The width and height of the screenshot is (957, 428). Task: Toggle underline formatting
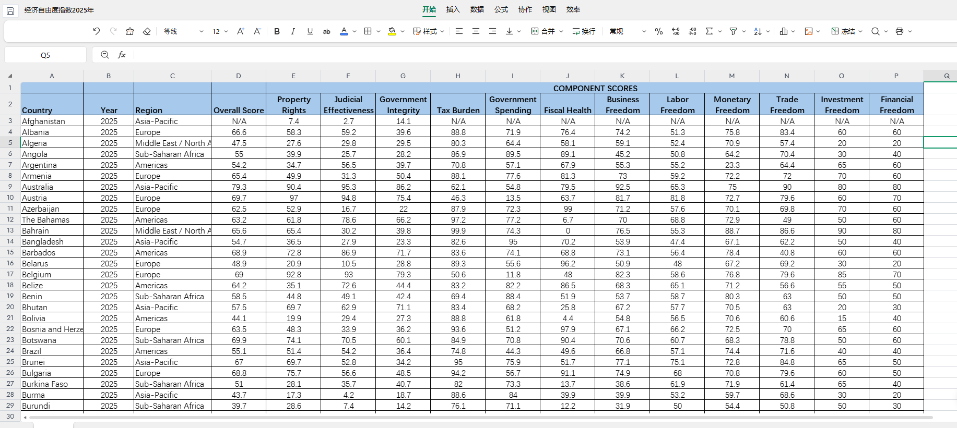click(x=310, y=31)
